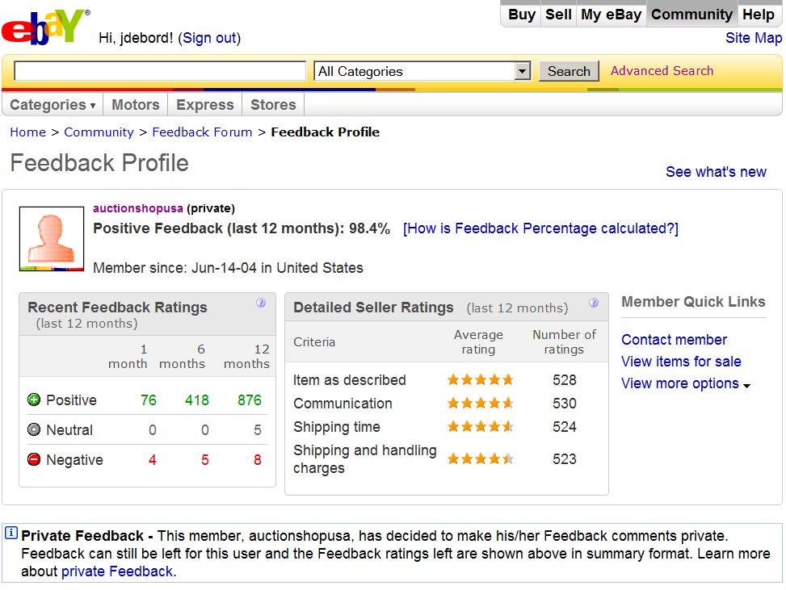Expand View more options
Image resolution: width=786 pixels, height=590 pixels.
click(x=685, y=383)
